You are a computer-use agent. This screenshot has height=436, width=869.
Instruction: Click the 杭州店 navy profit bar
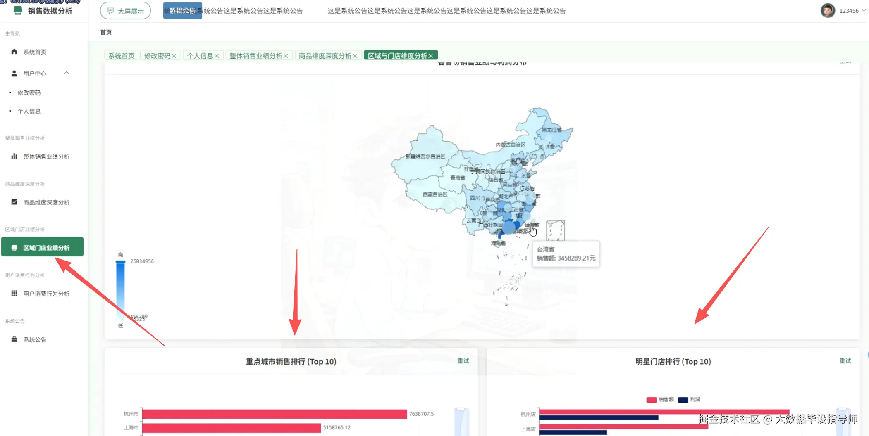[599, 418]
